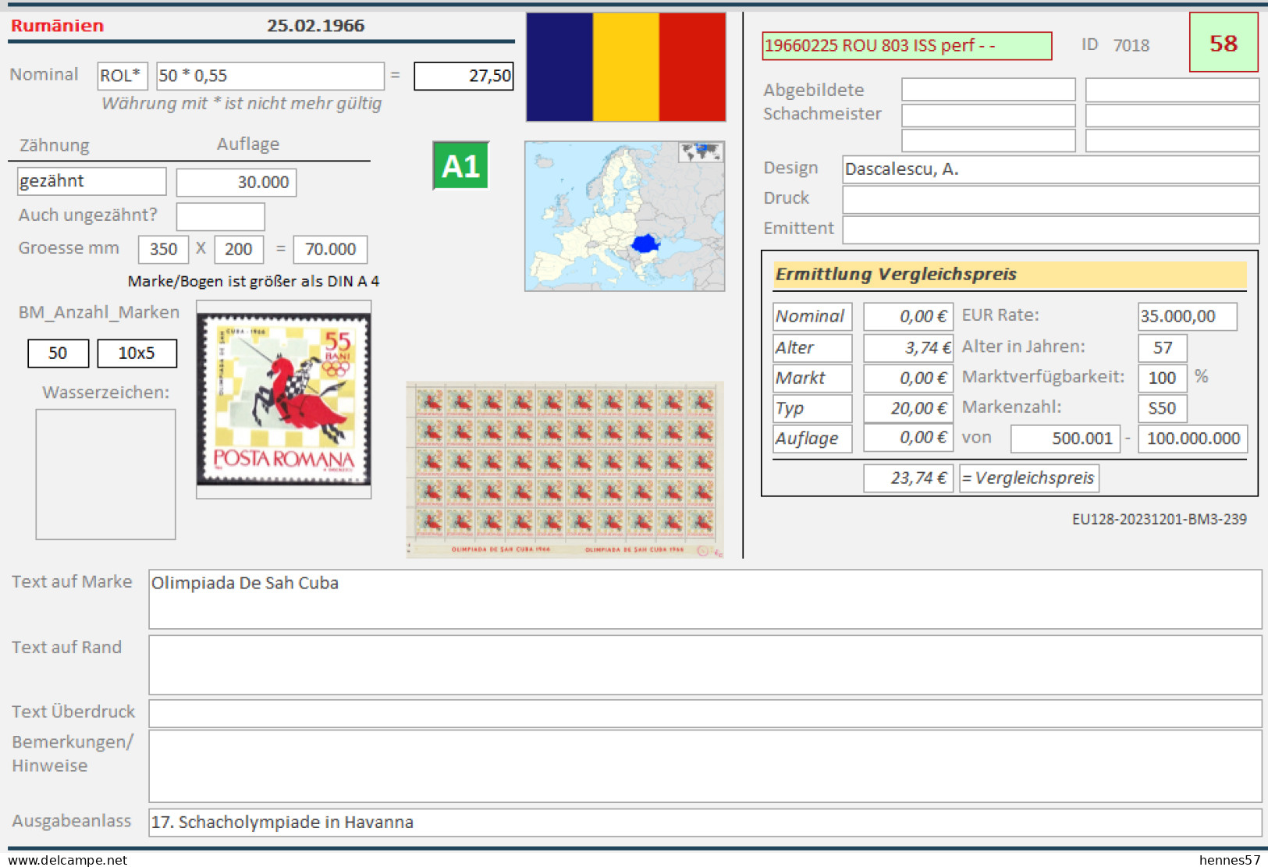
Task: Click the Auflage price 0,00 €
Action: coord(908,439)
